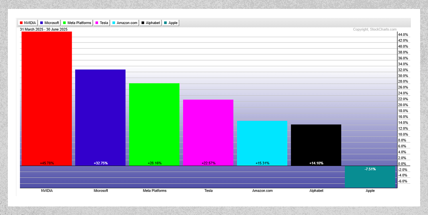Click the -6.0% y-axis tick label
The width and height of the screenshot is (428, 215).
[403, 181]
